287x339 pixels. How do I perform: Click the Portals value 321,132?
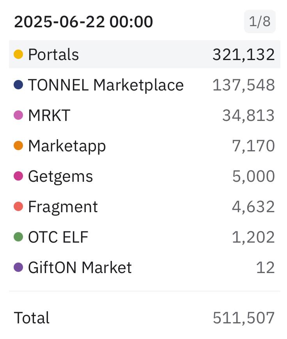tap(244, 55)
